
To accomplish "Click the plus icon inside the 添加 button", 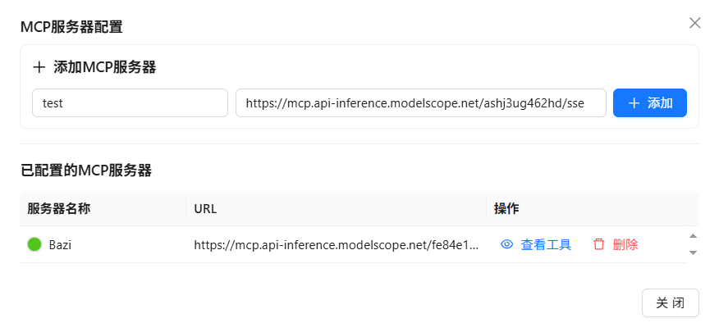I will 634,103.
